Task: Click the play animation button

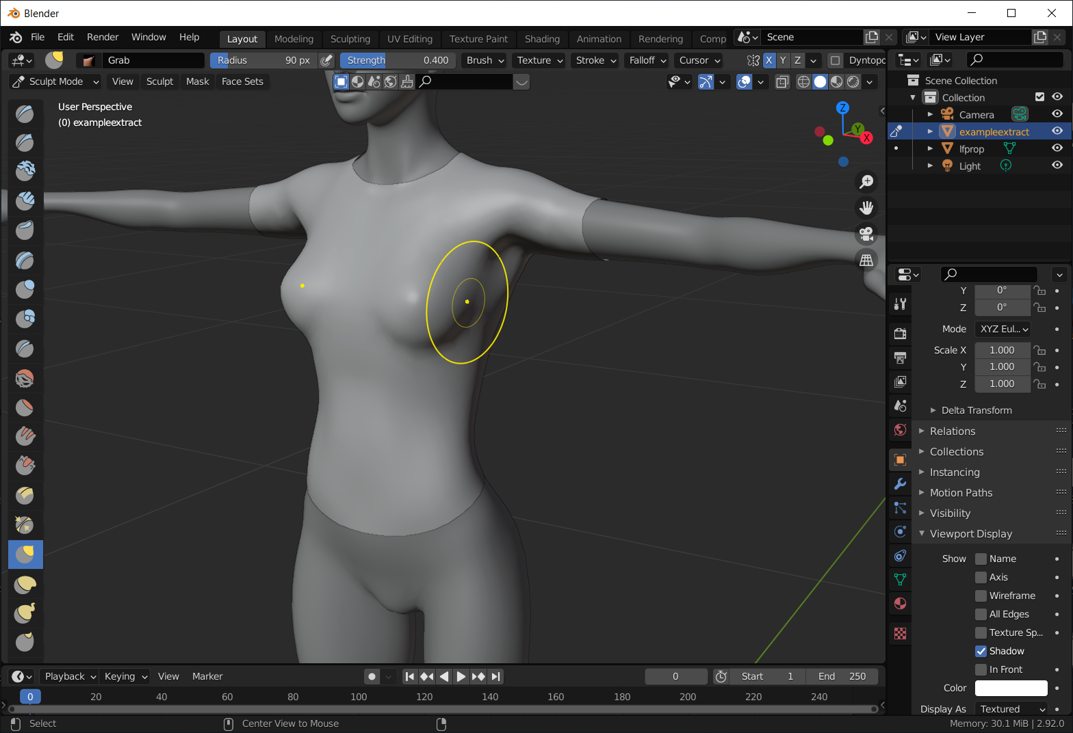Action: pyautogui.click(x=461, y=676)
